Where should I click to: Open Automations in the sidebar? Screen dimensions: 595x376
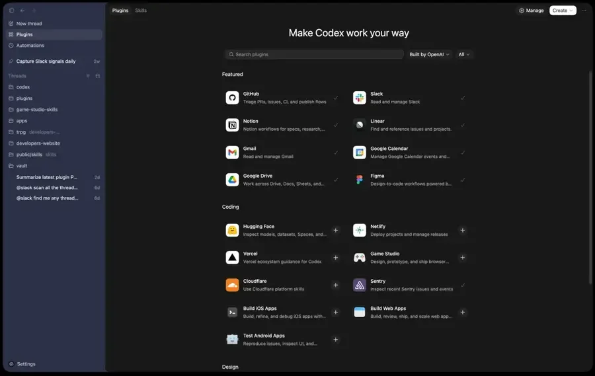tap(30, 46)
